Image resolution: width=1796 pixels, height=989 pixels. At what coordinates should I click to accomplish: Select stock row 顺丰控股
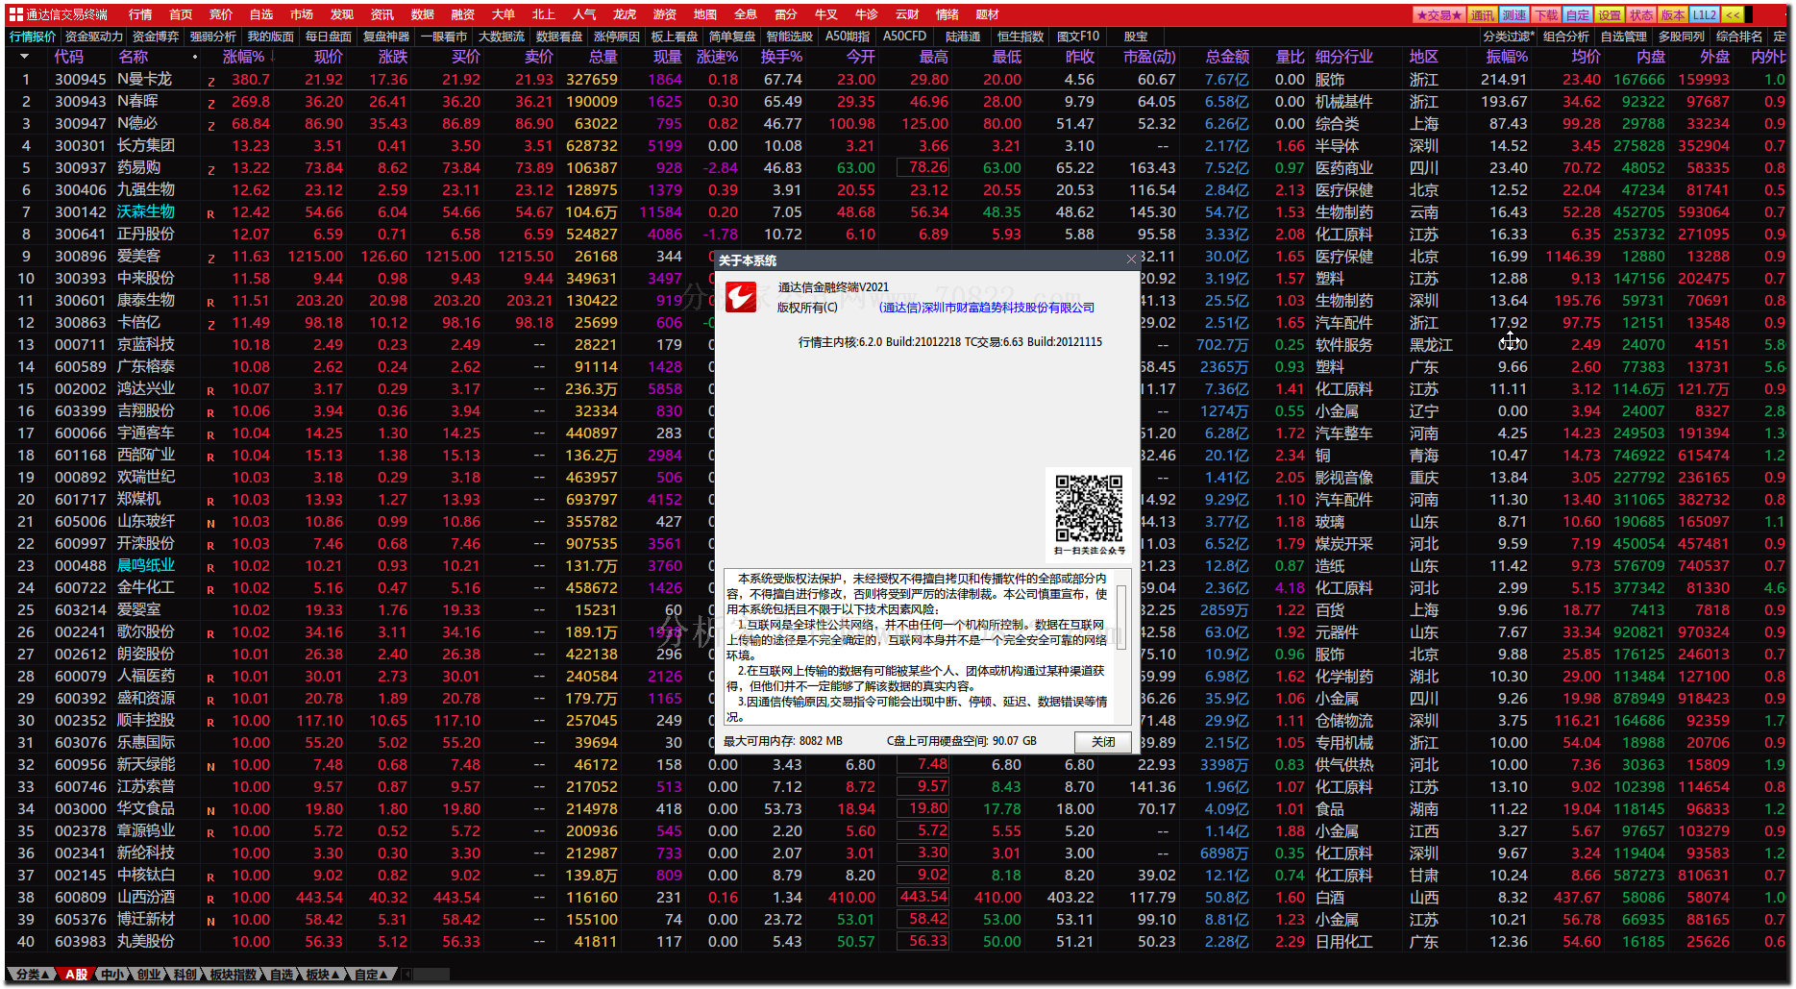tap(898, 721)
